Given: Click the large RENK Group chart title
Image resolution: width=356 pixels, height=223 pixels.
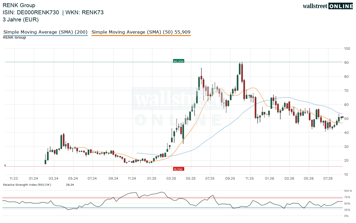Looking at the screenshot, I should point(19,5).
